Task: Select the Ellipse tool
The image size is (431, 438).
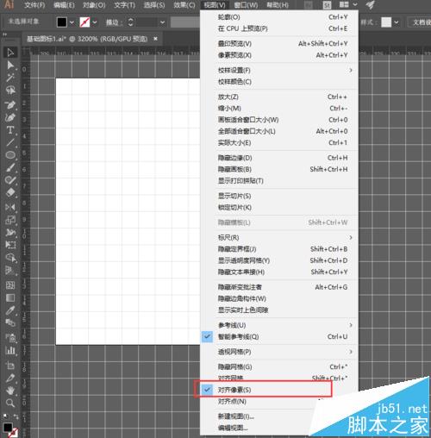Action: point(10,155)
